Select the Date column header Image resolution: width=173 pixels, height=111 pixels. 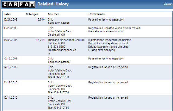click(7, 14)
